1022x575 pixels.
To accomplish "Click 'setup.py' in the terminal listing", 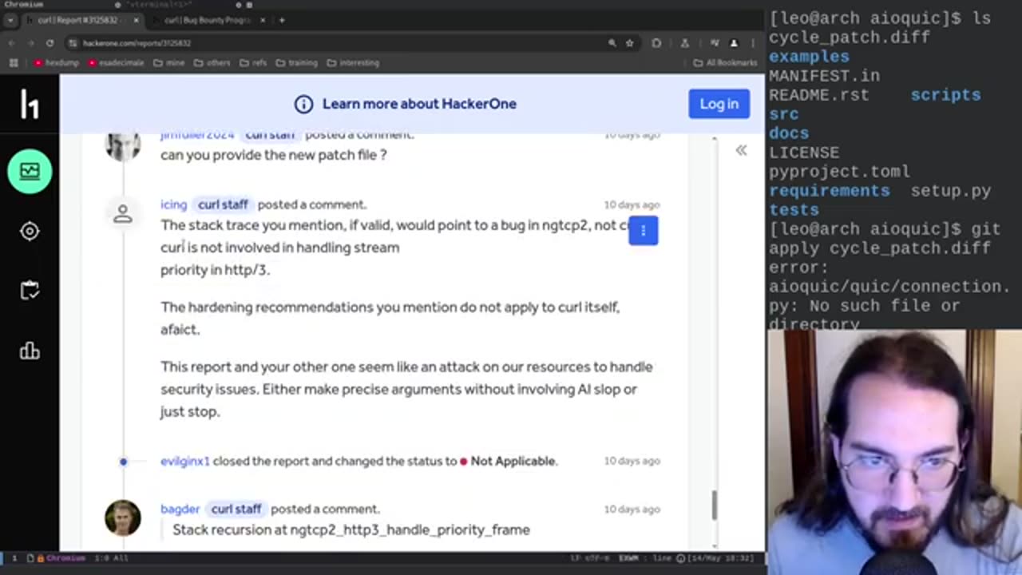I will click(951, 191).
